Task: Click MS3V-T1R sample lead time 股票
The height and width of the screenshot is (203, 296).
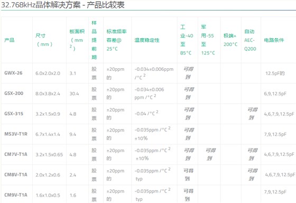Action: pyautogui.click(x=94, y=134)
